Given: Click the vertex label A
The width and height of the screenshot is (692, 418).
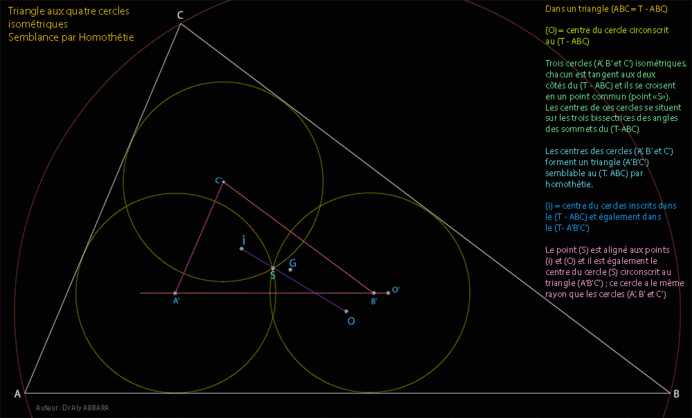Looking at the screenshot, I should 17,394.
